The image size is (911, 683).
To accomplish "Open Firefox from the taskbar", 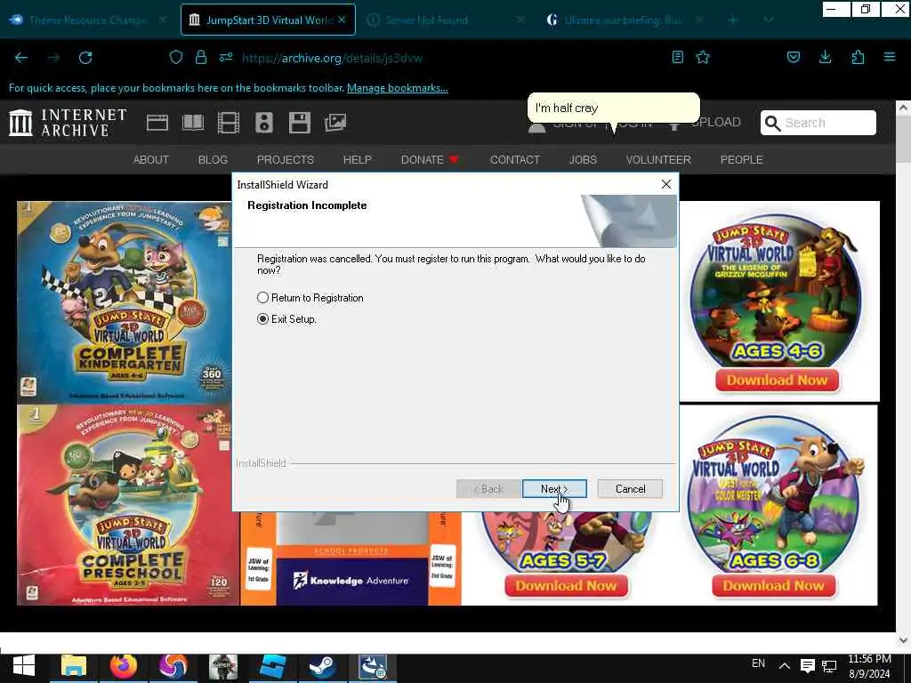I will click(124, 666).
